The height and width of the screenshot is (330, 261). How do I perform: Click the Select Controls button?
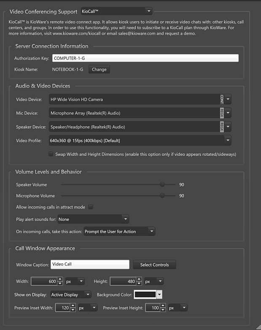pyautogui.click(x=154, y=265)
